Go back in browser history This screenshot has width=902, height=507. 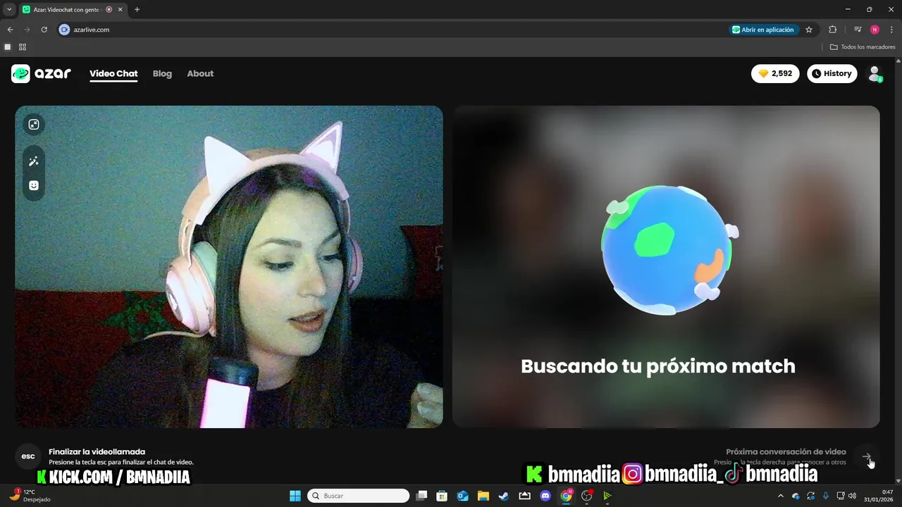[x=10, y=30]
